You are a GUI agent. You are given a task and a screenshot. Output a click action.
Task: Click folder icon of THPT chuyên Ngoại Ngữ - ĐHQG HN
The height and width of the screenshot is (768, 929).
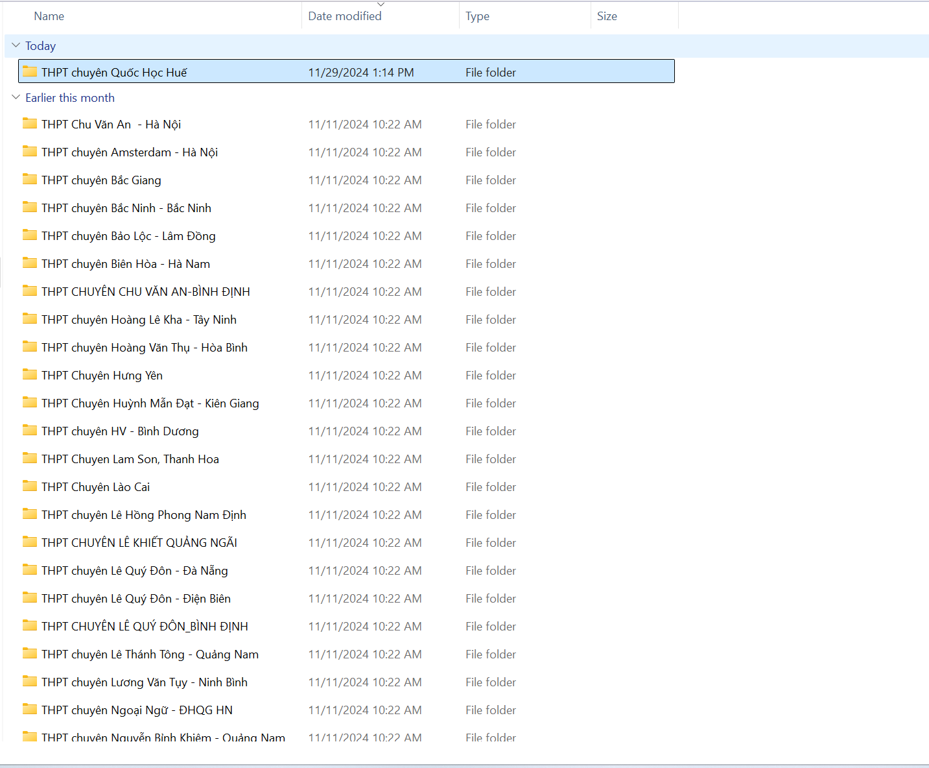tap(30, 709)
